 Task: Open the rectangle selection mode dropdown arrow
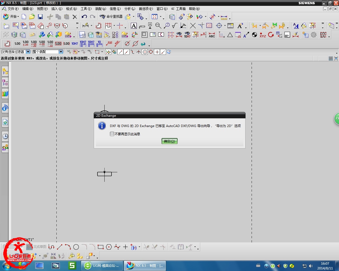tap(102, 52)
